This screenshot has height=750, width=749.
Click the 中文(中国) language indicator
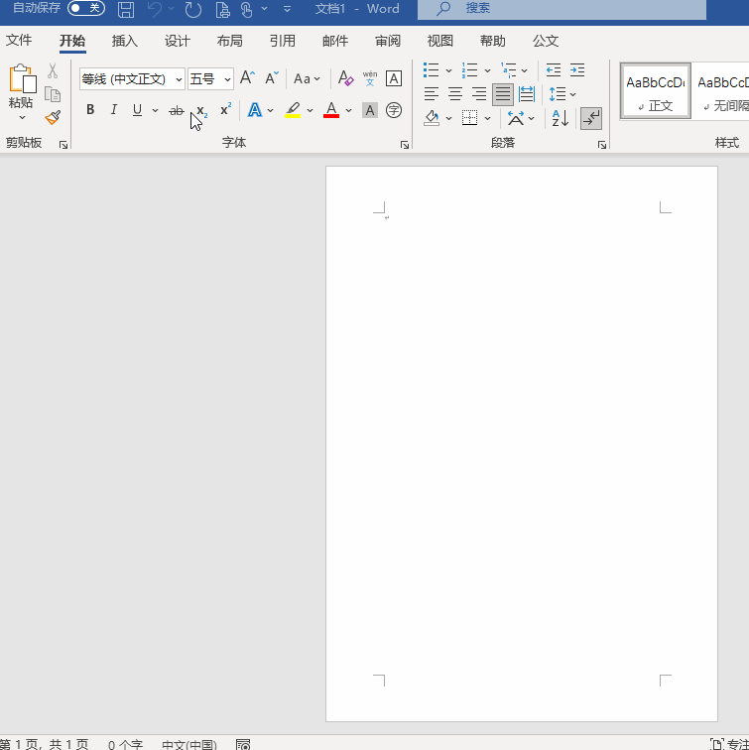pyautogui.click(x=189, y=745)
